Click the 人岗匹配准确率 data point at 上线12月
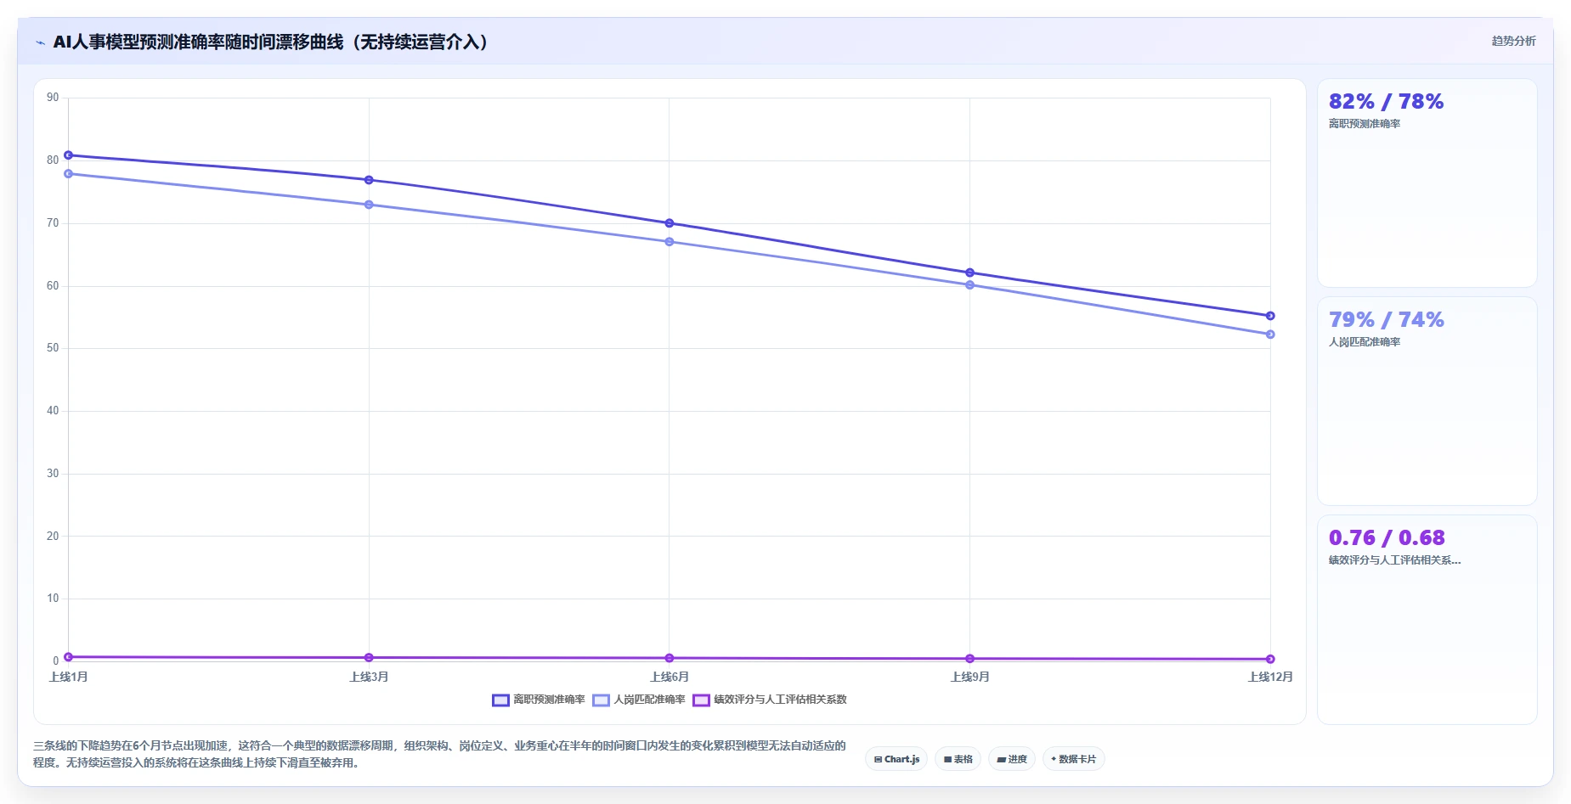1571x804 pixels. 1270,335
